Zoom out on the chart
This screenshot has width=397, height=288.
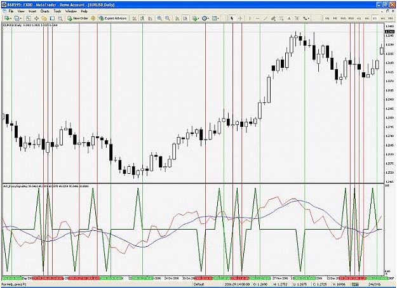click(167, 18)
